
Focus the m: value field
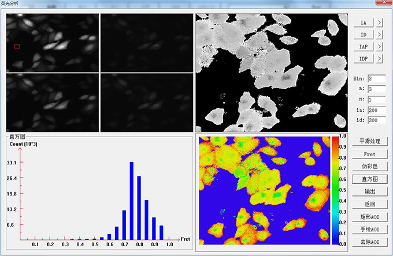click(x=375, y=89)
